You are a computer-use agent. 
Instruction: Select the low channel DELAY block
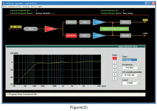coord(126,36)
